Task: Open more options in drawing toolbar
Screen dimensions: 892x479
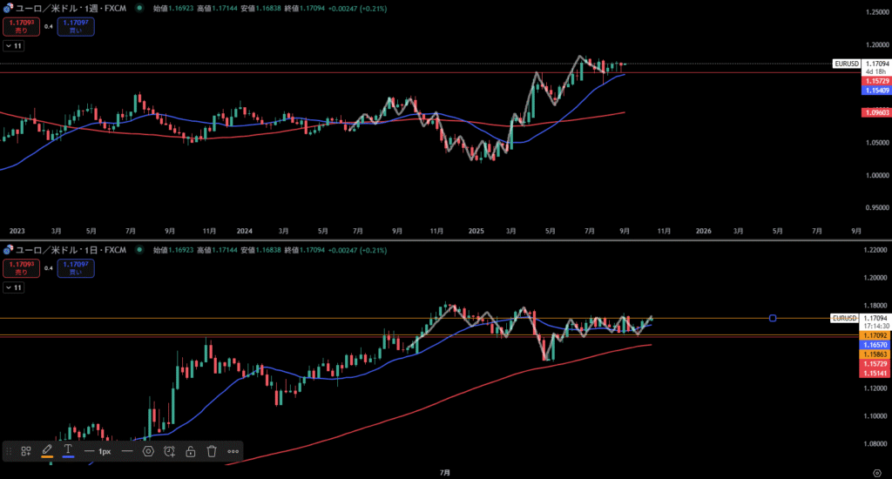Action: (x=233, y=451)
